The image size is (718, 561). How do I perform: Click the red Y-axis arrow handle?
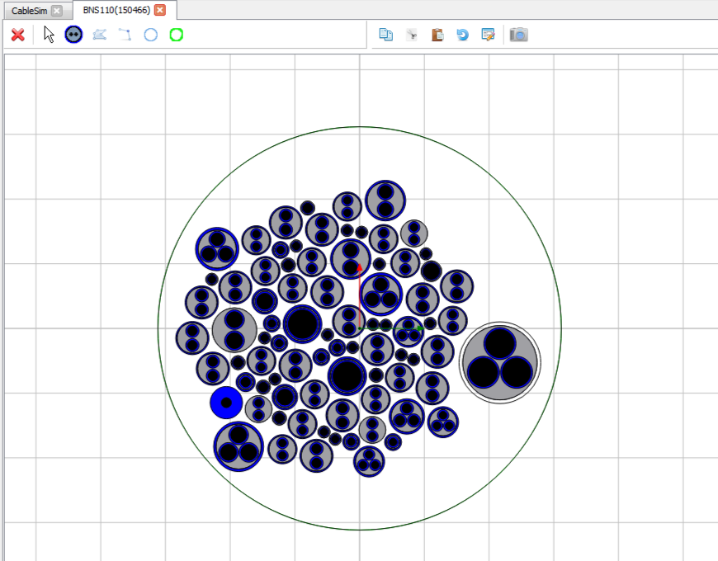[x=360, y=269]
